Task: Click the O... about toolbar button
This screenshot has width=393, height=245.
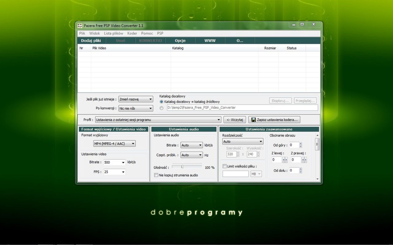Action: pyautogui.click(x=240, y=40)
